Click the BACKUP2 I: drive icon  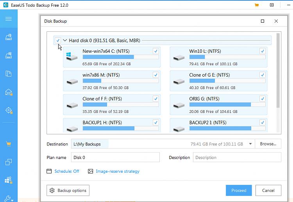179,129
